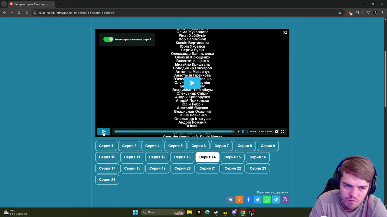Viewport: 387px width, 217px height.
Task: Click the taskbar Поиск search box
Action: click(x=163, y=212)
